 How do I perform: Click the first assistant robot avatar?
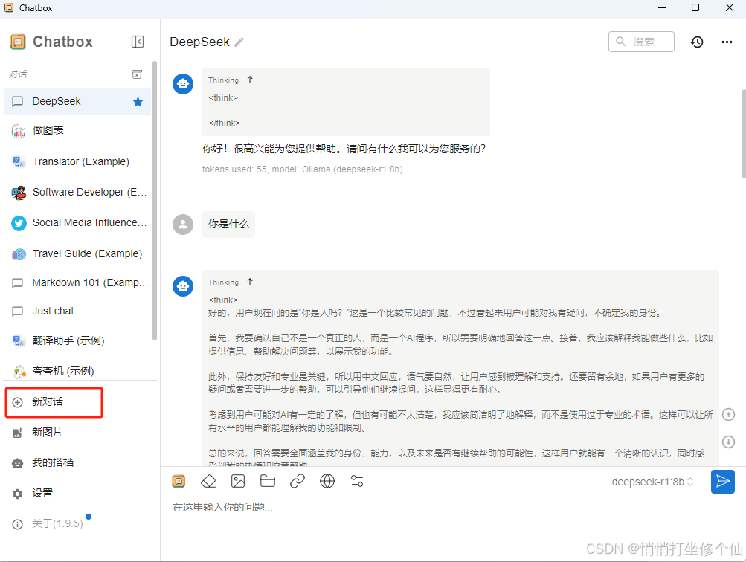pos(183,84)
